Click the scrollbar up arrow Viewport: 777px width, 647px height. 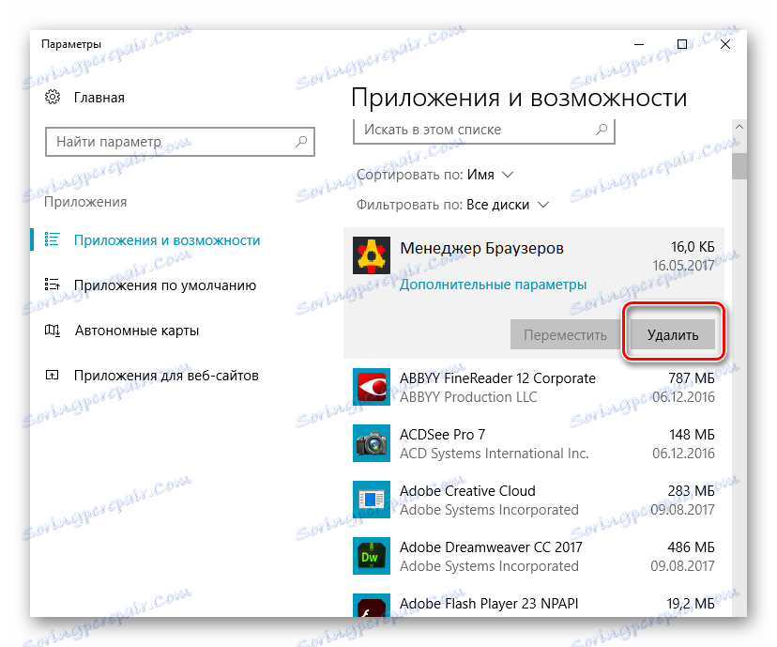[x=739, y=127]
